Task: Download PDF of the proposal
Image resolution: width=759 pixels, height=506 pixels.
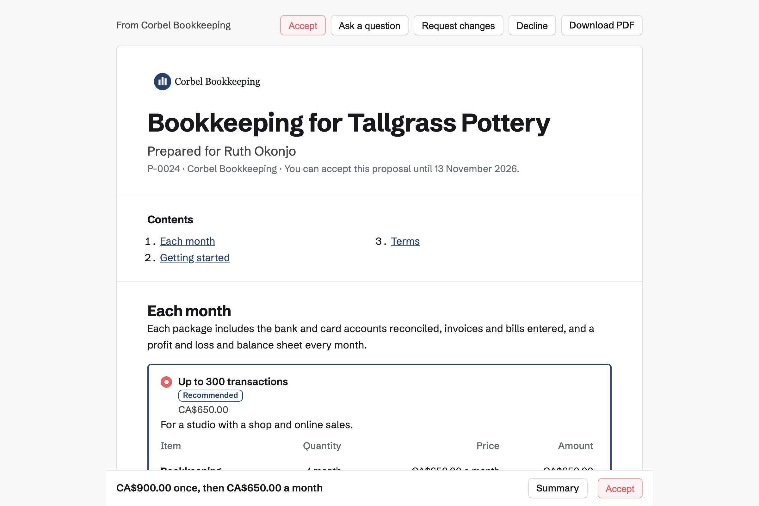Action: click(602, 25)
